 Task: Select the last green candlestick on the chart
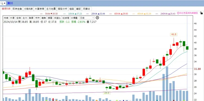[x=187, y=48]
